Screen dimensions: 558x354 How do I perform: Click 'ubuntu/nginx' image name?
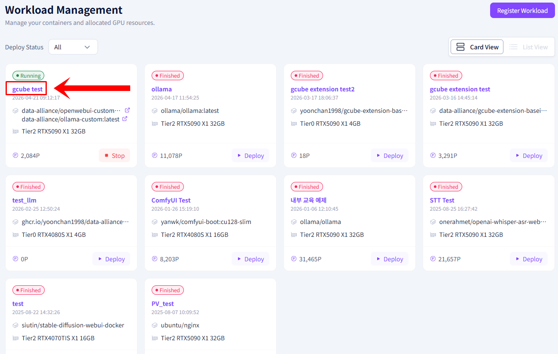point(180,325)
